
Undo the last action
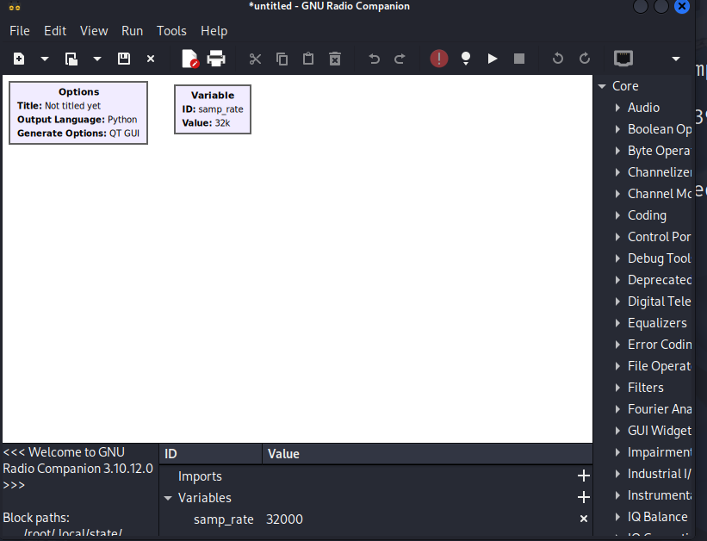374,59
